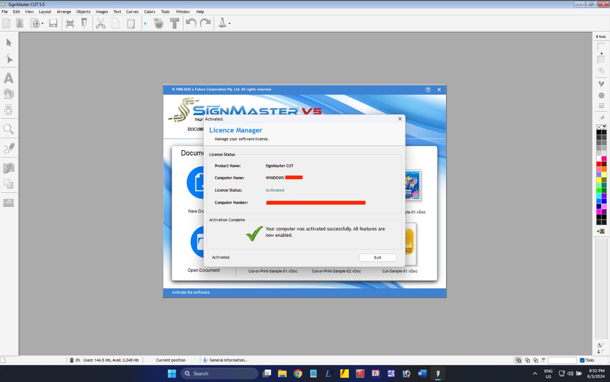610x382 pixels.
Task: Click General information status icon
Action: [x=205, y=360]
